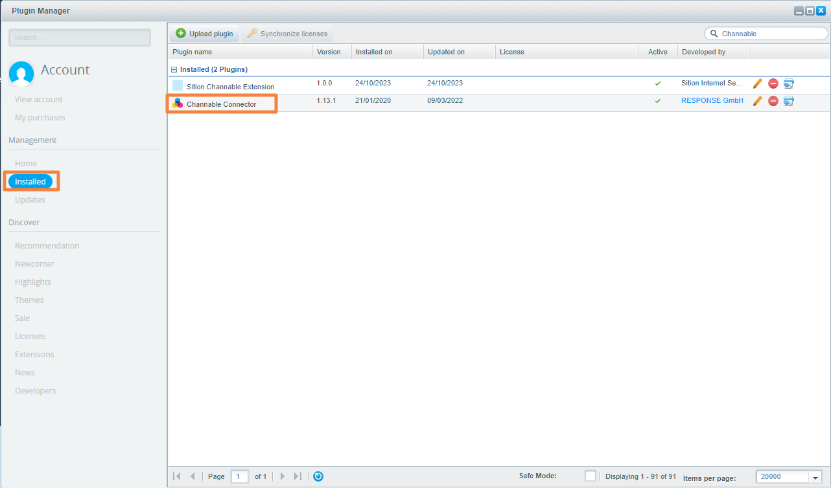Toggle active checkmark for Channable Connector
Viewport: 831px width, 488px height.
point(658,101)
